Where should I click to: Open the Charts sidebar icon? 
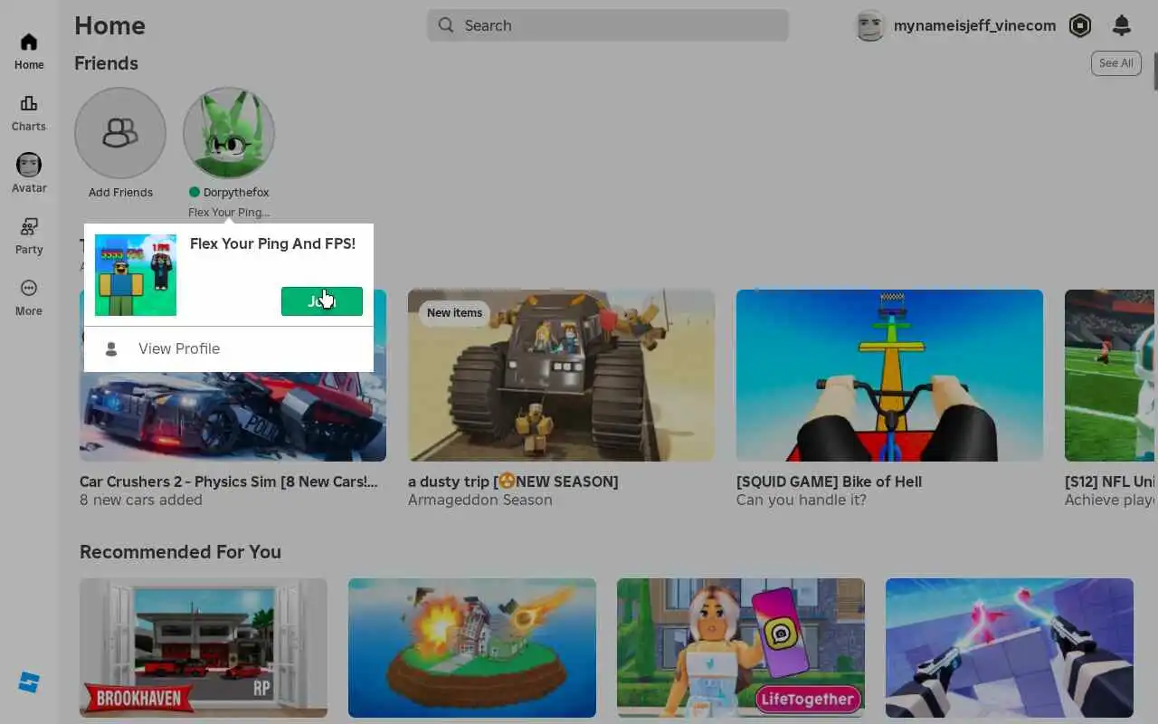pos(29,104)
